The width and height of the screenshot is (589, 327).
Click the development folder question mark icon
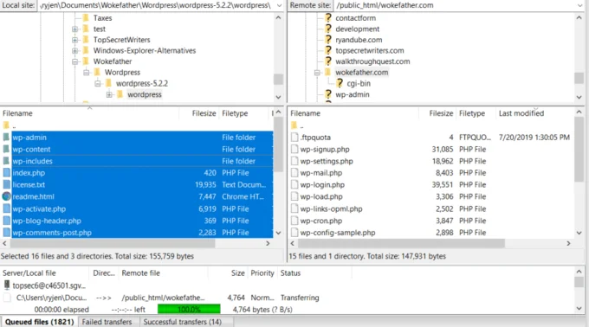pyautogui.click(x=328, y=29)
